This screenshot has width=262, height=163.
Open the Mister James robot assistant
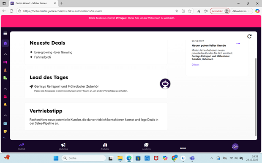(x=165, y=84)
